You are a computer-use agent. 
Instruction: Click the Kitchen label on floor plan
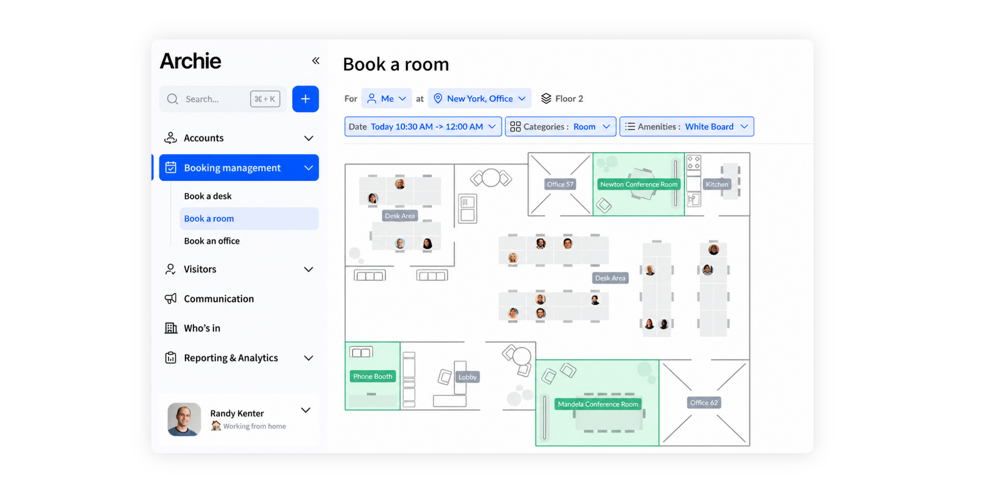(x=717, y=184)
